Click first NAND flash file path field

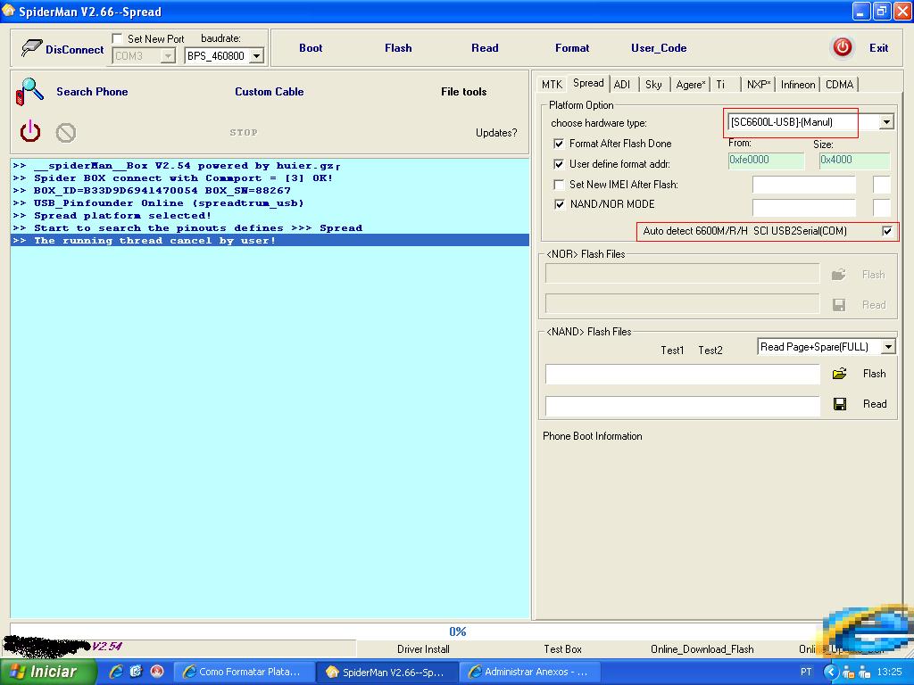coord(683,374)
